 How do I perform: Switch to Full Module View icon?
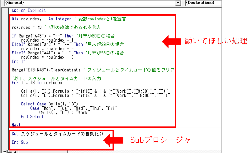click(x=10, y=152)
